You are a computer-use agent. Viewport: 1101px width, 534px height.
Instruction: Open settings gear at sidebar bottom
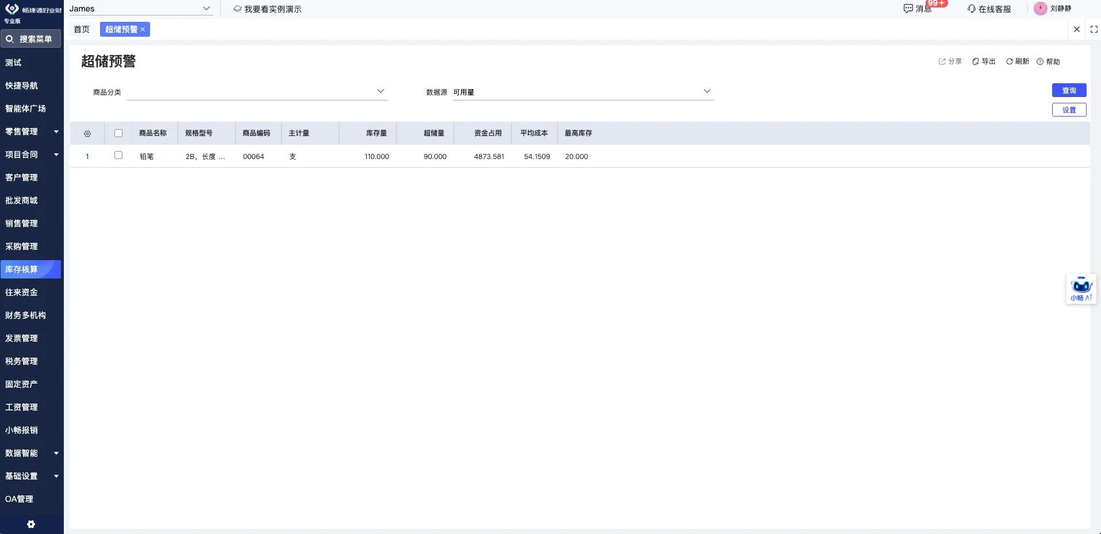(31, 524)
